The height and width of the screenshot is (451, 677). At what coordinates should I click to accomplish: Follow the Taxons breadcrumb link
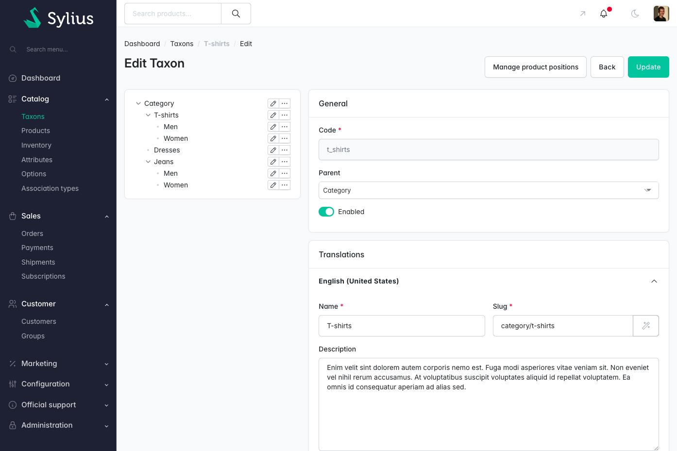(182, 44)
